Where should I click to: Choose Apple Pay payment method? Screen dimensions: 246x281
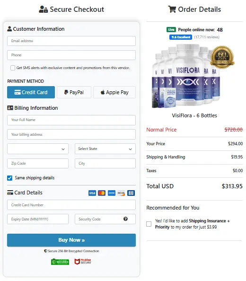point(114,92)
